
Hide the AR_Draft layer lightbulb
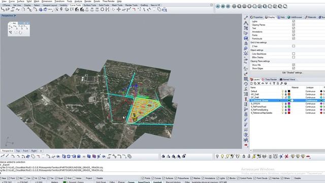pos(282,95)
